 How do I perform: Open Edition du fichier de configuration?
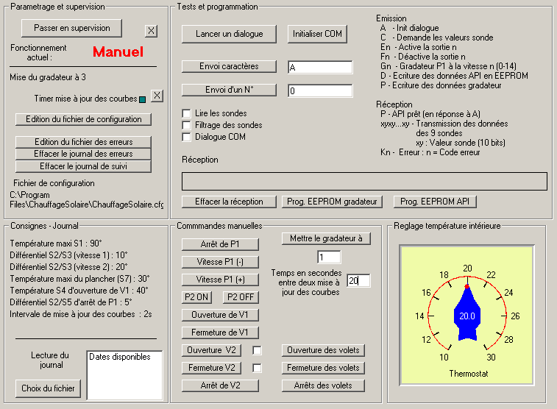point(83,119)
